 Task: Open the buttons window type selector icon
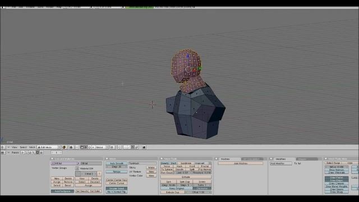(x=2, y=153)
